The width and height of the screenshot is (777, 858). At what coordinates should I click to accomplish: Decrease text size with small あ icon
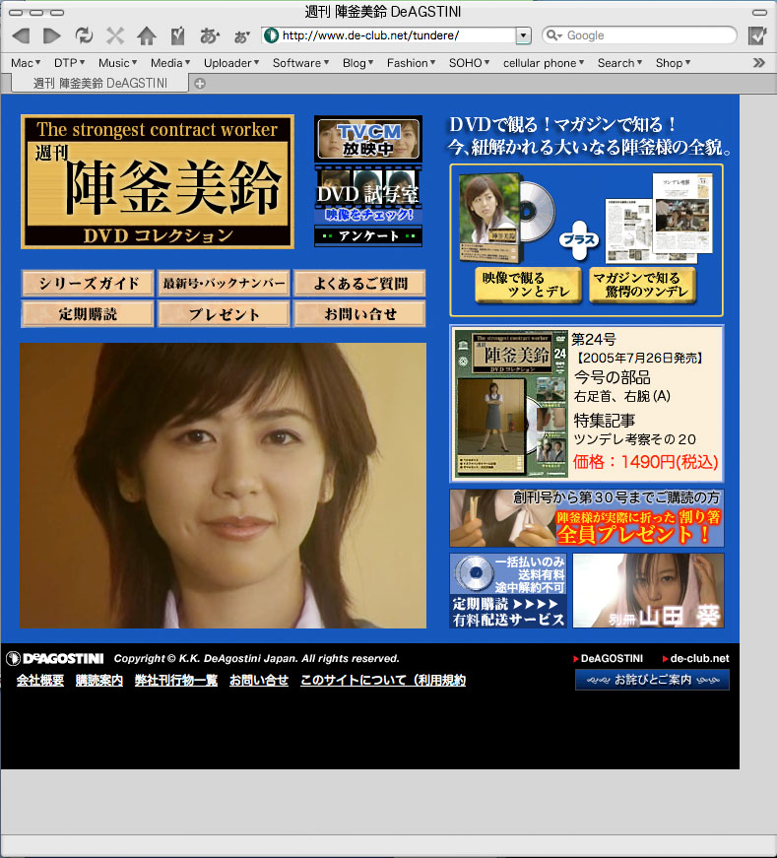tap(241, 37)
